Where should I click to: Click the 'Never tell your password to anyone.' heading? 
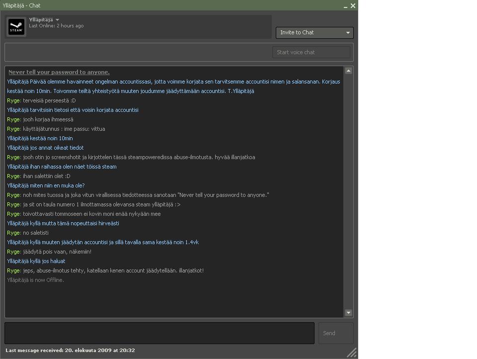coord(59,72)
